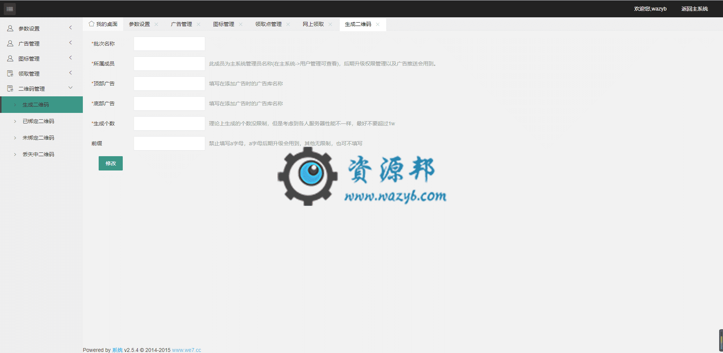
Task: Switch to the 网上领取 tab
Action: point(313,24)
